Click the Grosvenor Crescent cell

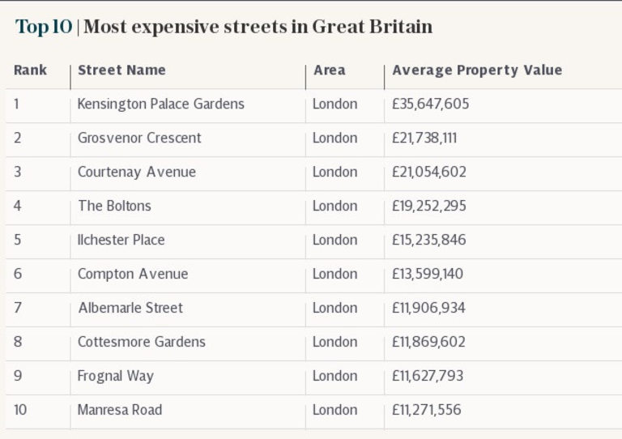pyautogui.click(x=139, y=139)
